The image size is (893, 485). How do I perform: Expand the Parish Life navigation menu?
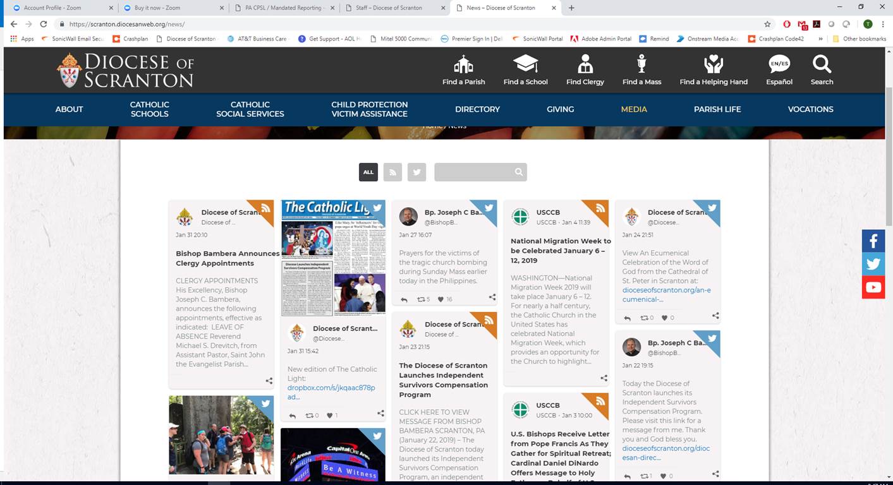[717, 109]
